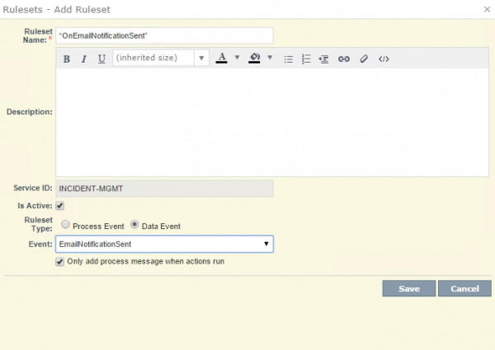
Task: Click inside the Description text area
Action: [x=272, y=122]
